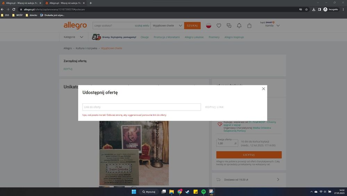Click the Wyszukaj taskbar search box
The image size is (347, 196).
[149, 192]
